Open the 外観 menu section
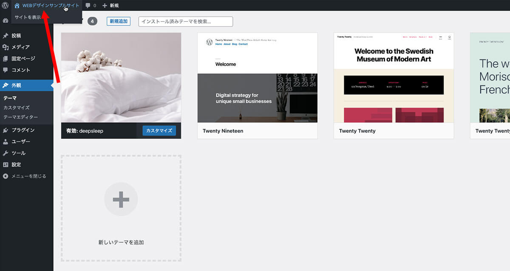 point(17,85)
